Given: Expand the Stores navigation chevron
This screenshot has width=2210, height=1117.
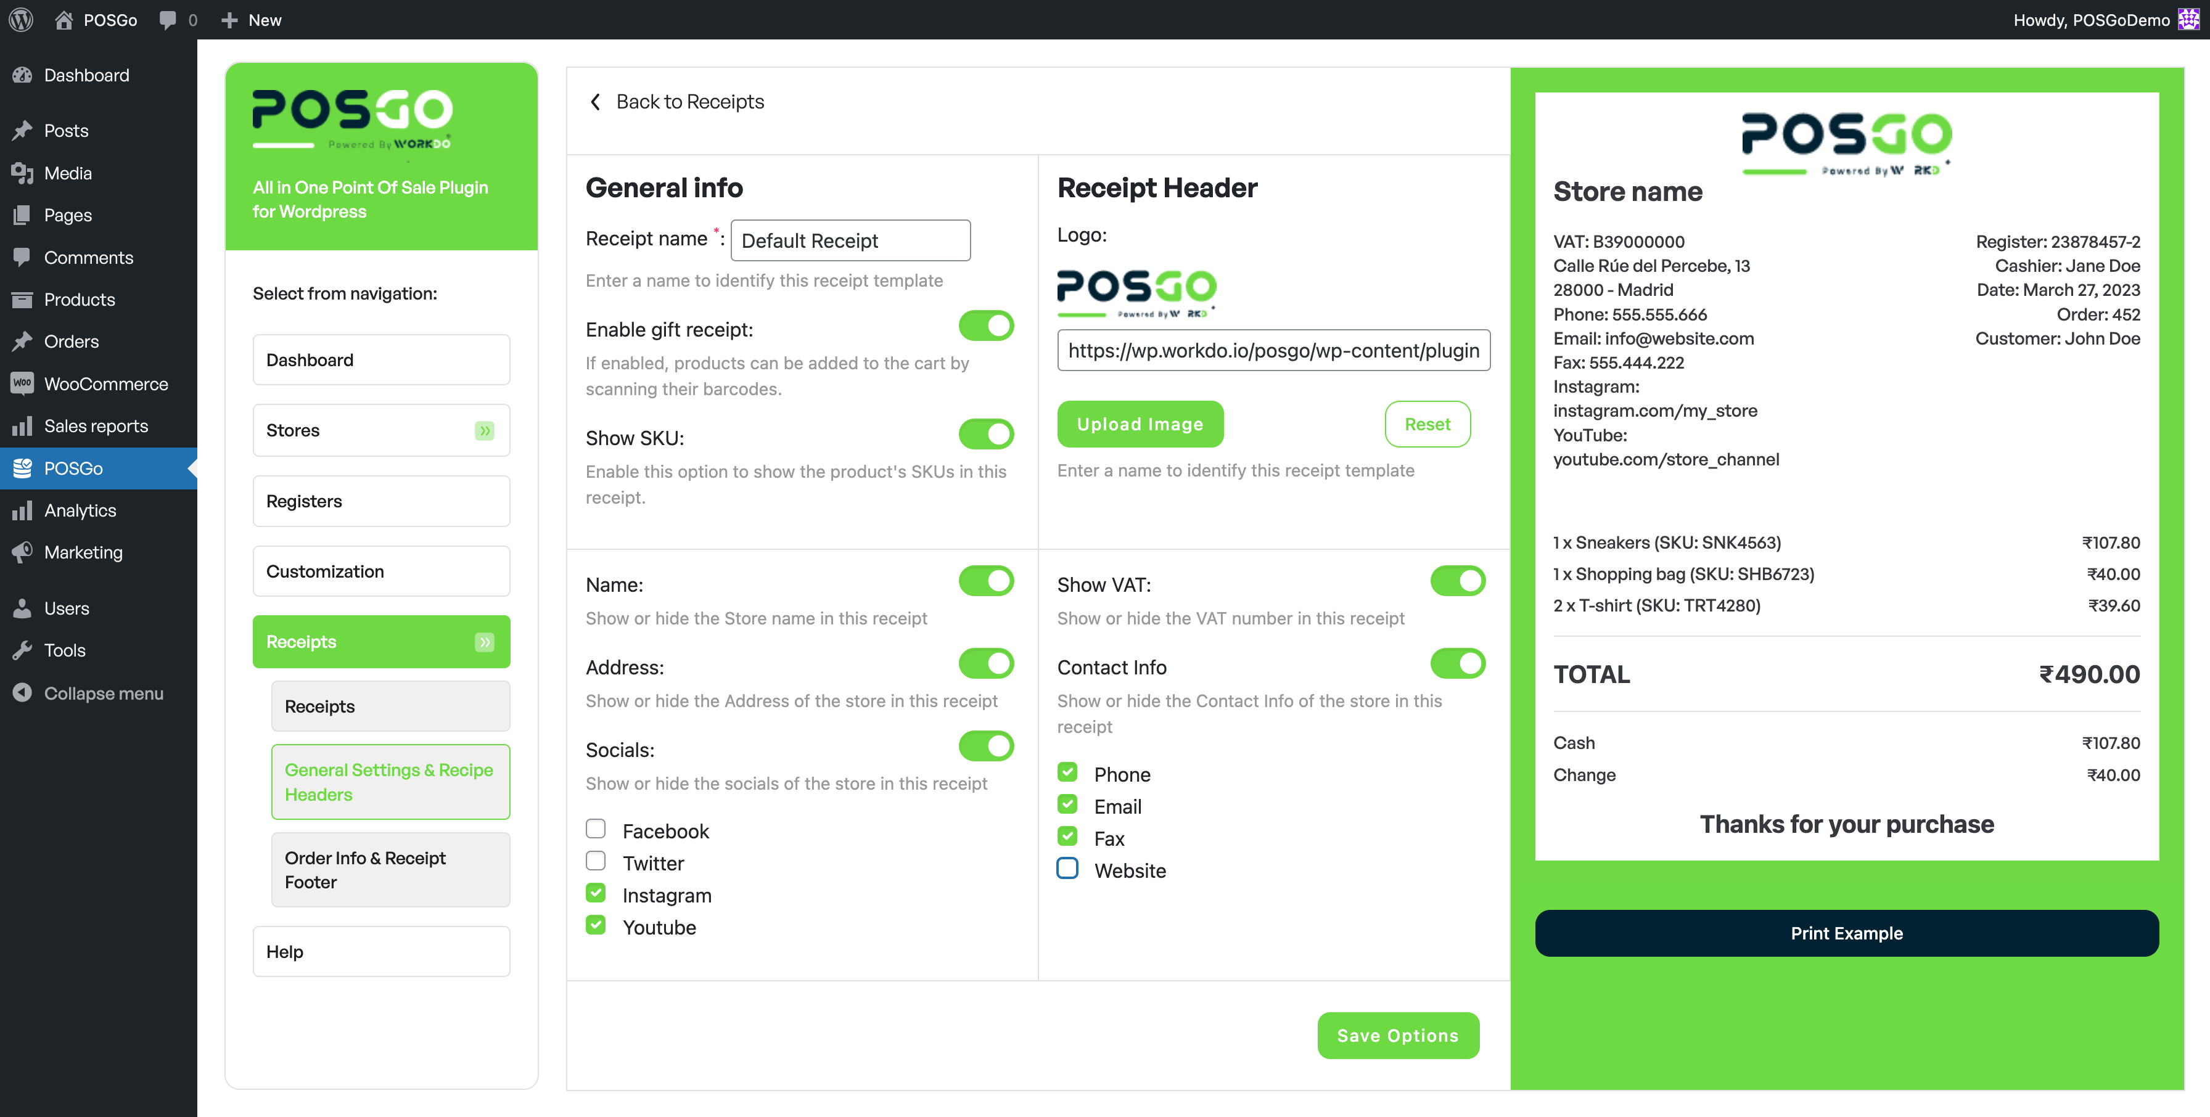Looking at the screenshot, I should coord(485,430).
